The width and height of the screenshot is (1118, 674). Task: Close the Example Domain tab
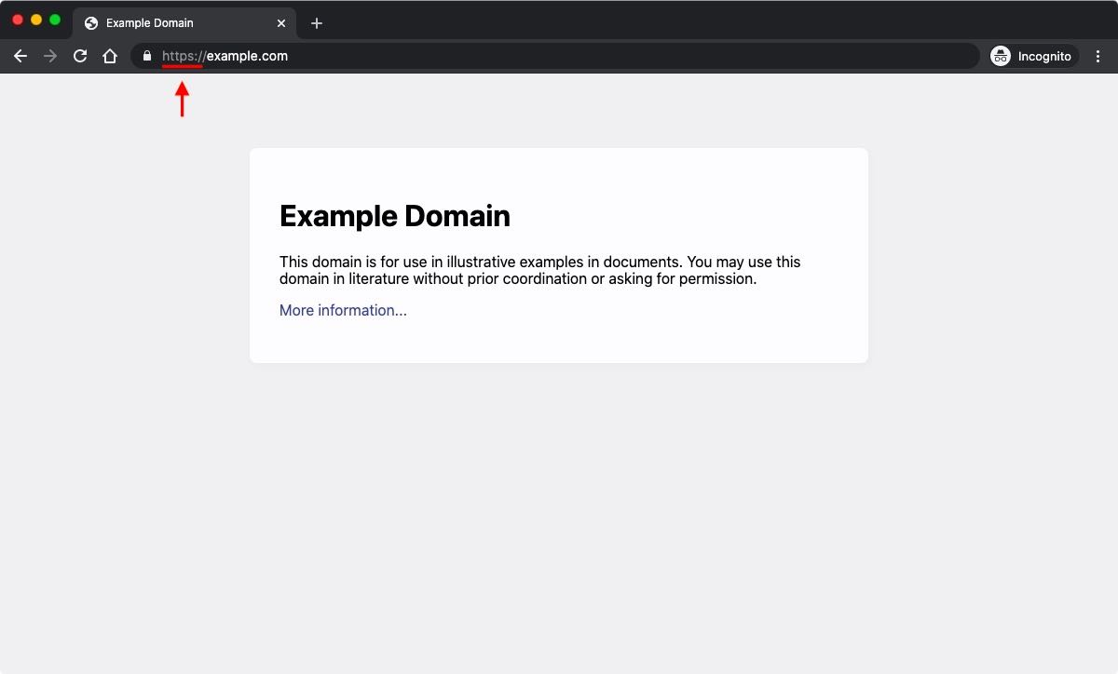tap(281, 23)
